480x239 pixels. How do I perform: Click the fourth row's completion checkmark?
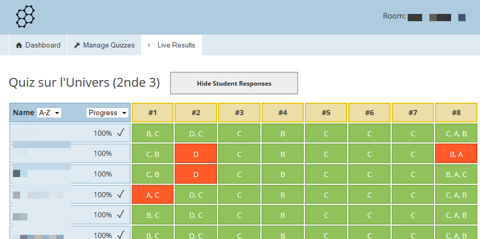(x=121, y=195)
